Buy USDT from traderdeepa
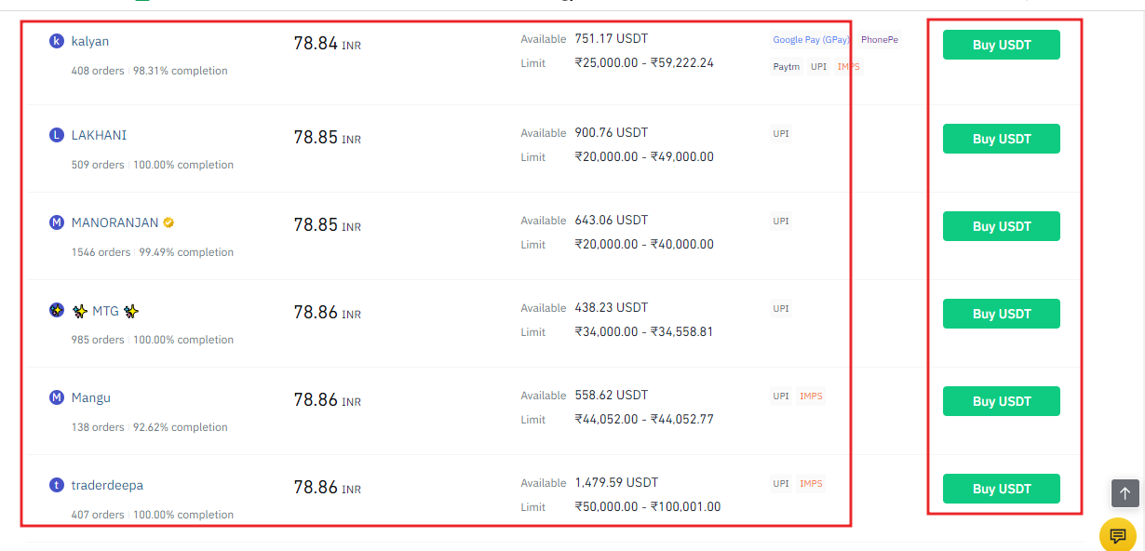Viewport: 1145px width, 551px height. pyautogui.click(x=1001, y=489)
